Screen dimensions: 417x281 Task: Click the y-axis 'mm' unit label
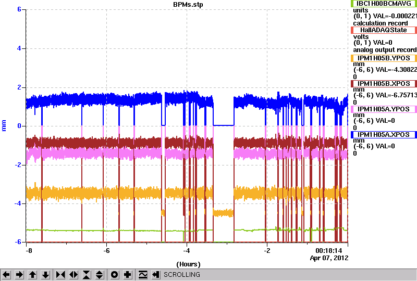pos(4,125)
